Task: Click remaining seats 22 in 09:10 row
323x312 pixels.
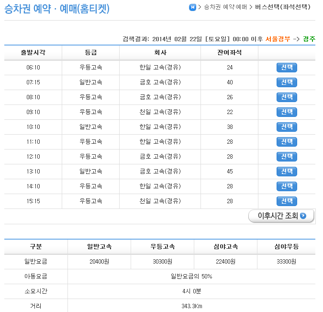Action: coord(230,112)
